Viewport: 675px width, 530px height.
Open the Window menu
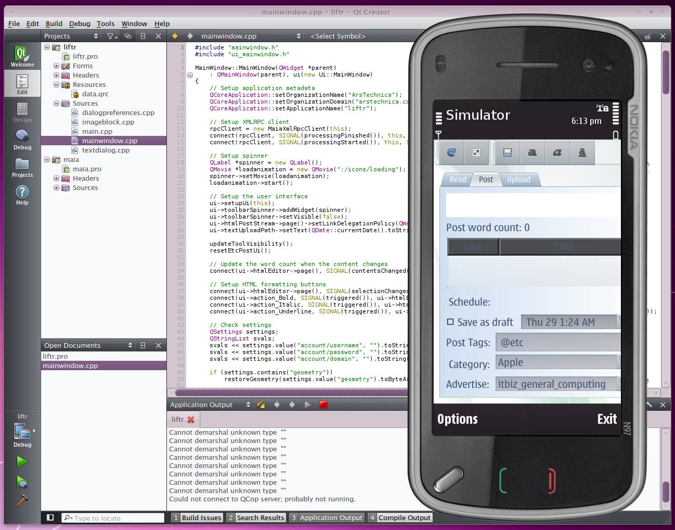pyautogui.click(x=134, y=23)
